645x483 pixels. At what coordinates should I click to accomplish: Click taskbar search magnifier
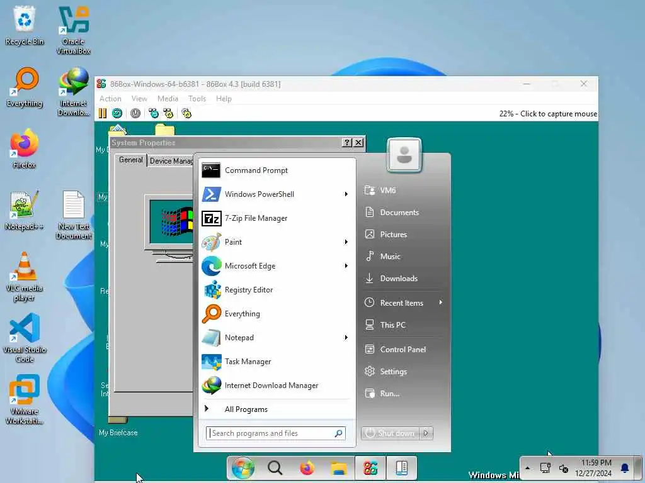click(x=275, y=468)
